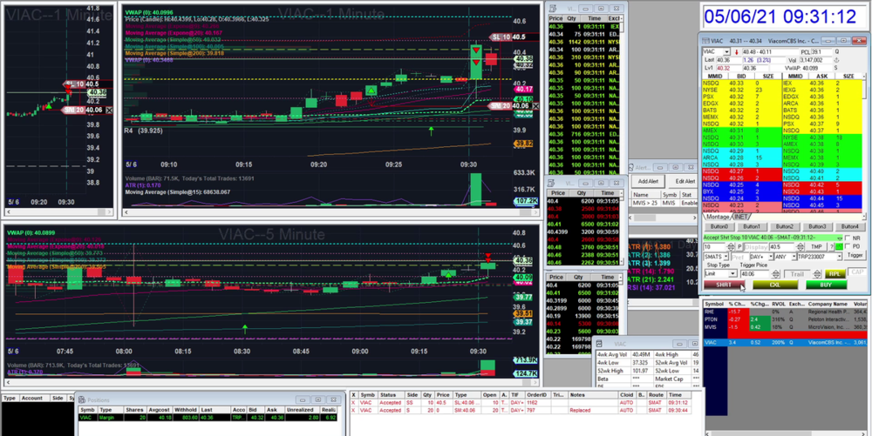The width and height of the screenshot is (872, 436).
Task: Cancel the VIAC Replaced order with its X
Action: point(355,410)
